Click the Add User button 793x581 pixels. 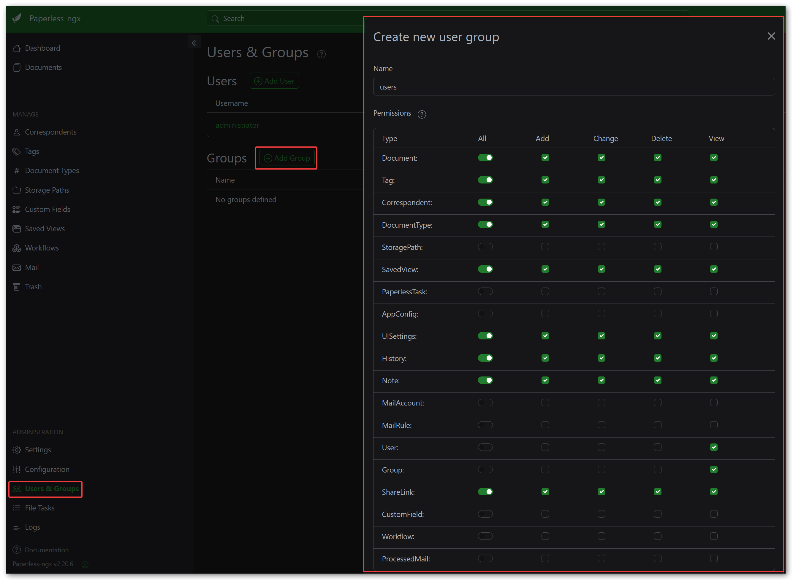[x=274, y=81]
